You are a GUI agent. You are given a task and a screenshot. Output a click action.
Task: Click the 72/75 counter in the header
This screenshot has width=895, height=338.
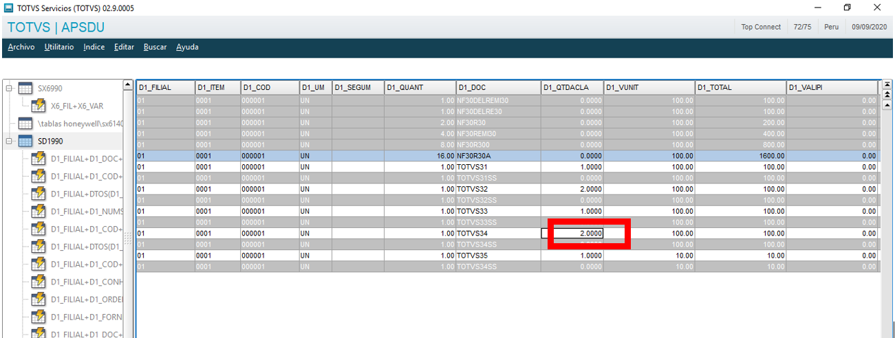[x=801, y=27]
